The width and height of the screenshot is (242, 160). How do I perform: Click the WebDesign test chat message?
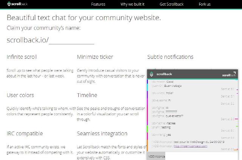click(199, 142)
